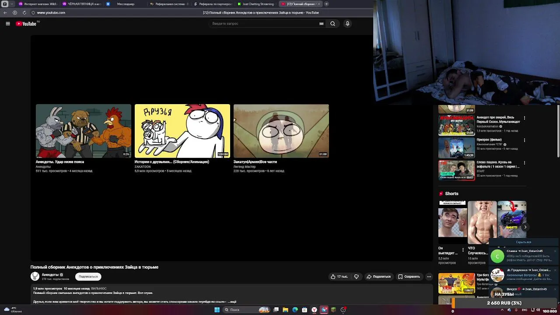Open options for Слово пацана video
The image size is (560, 315).
(x=524, y=162)
